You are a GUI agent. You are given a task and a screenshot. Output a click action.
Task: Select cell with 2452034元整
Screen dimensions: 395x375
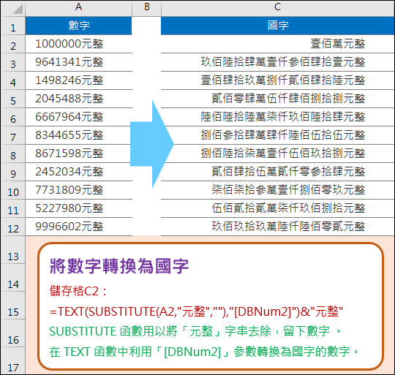[x=78, y=172]
